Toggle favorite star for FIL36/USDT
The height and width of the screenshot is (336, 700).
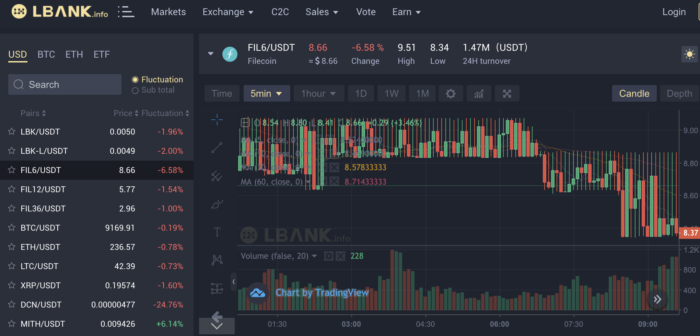coord(12,208)
